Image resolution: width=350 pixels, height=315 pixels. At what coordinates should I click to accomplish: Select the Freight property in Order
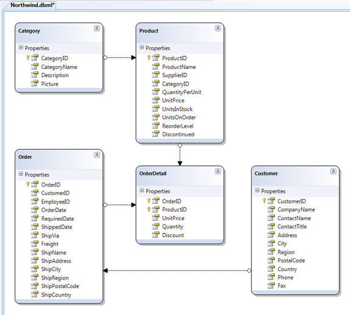point(50,244)
